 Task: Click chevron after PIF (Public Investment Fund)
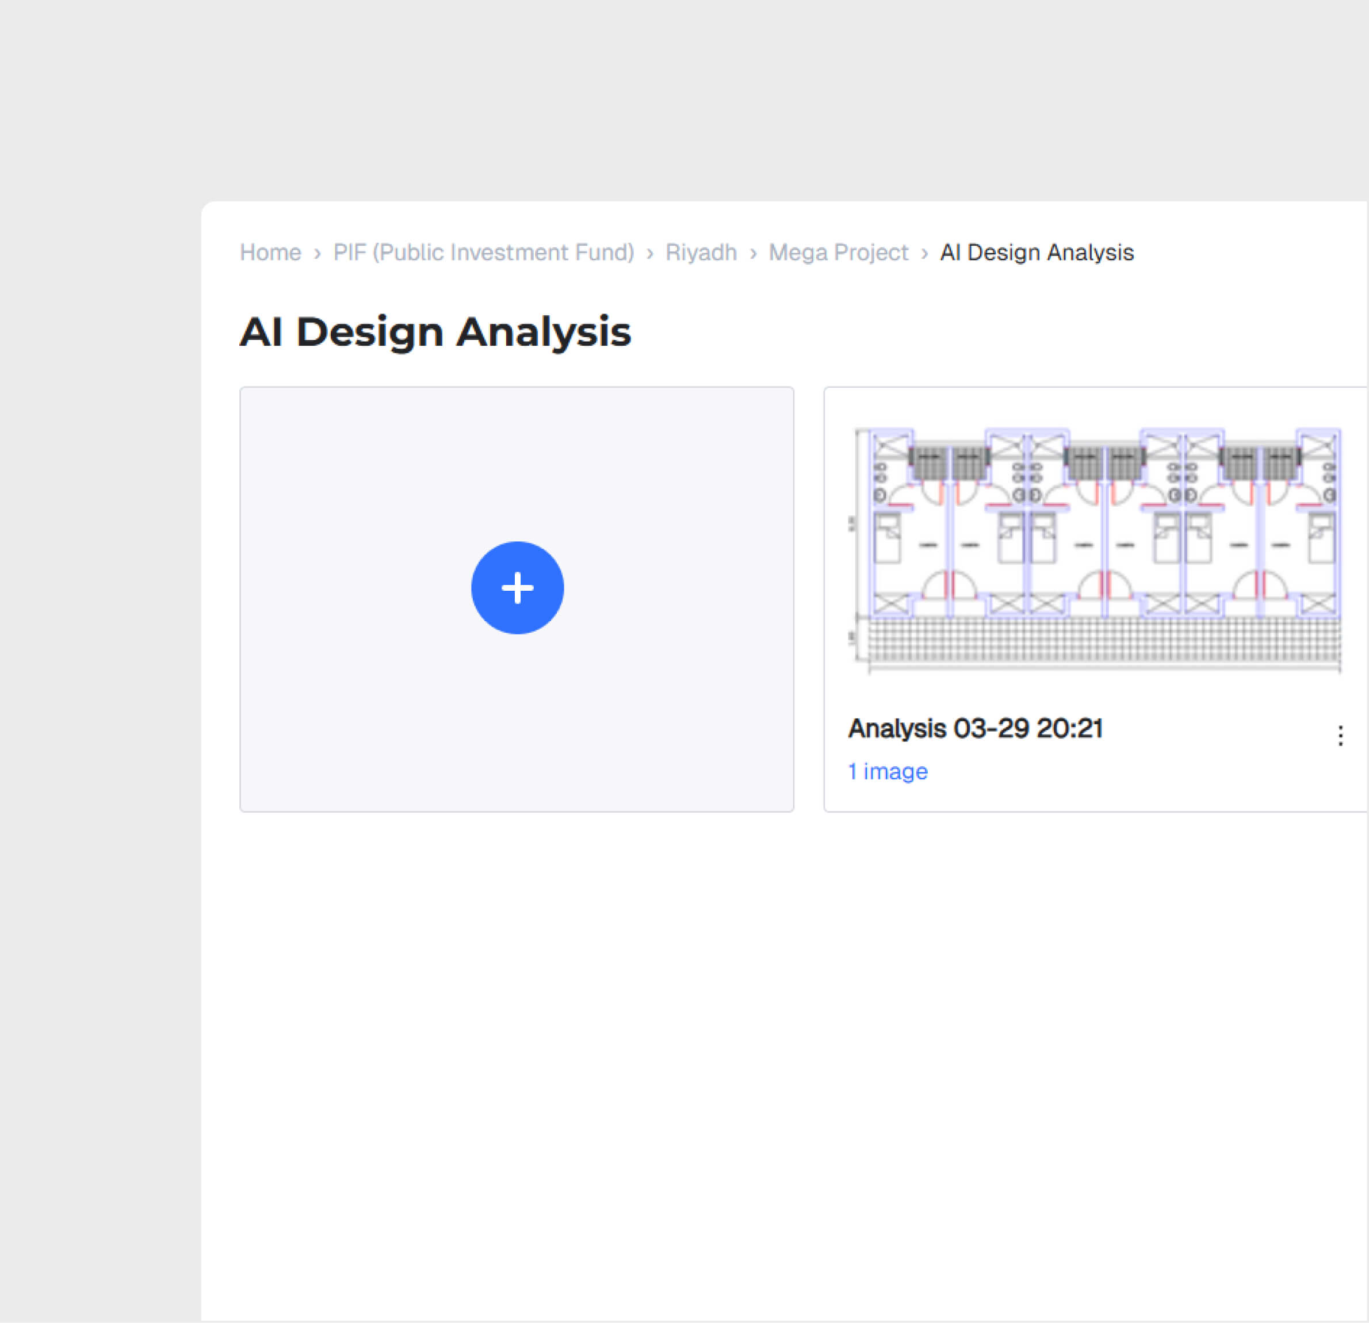point(649,253)
